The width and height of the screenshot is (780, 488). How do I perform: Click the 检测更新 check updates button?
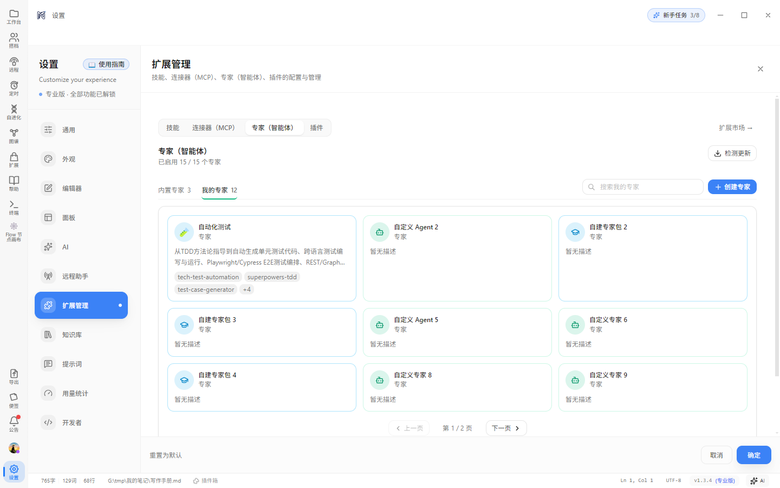tap(732, 153)
